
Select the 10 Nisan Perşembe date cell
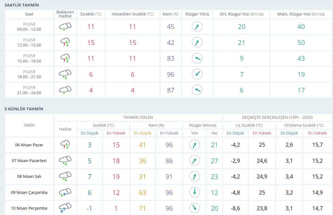(29, 208)
